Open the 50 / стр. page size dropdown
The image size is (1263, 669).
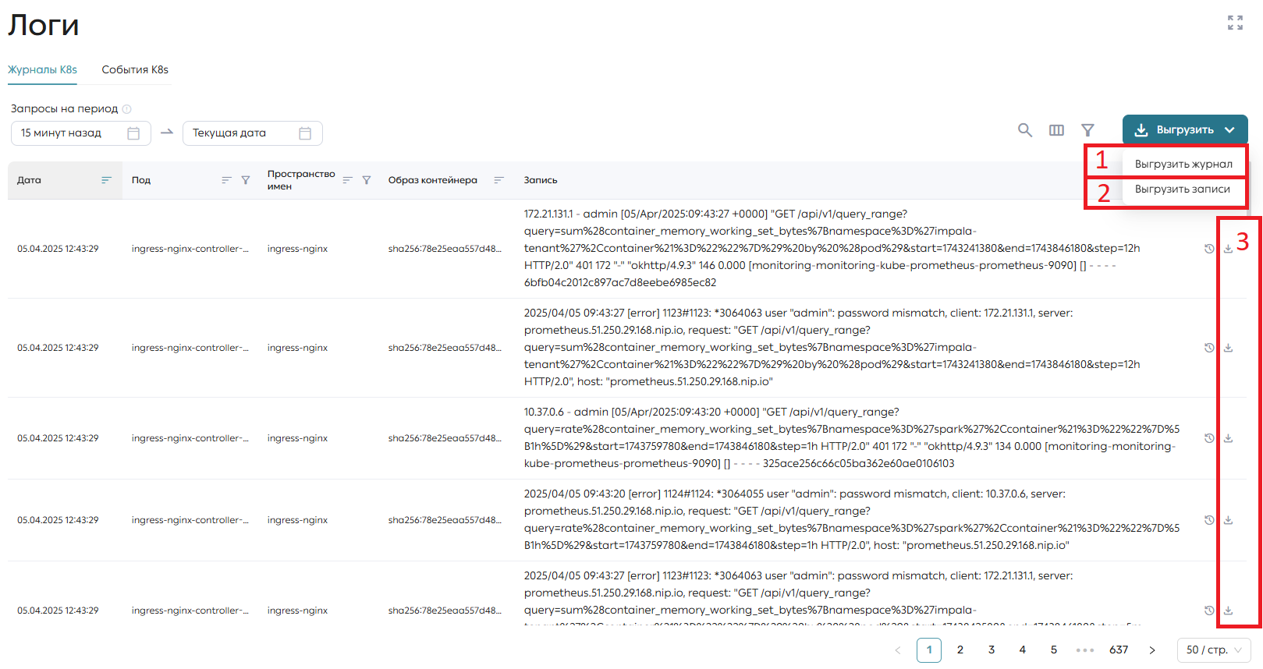coord(1214,650)
